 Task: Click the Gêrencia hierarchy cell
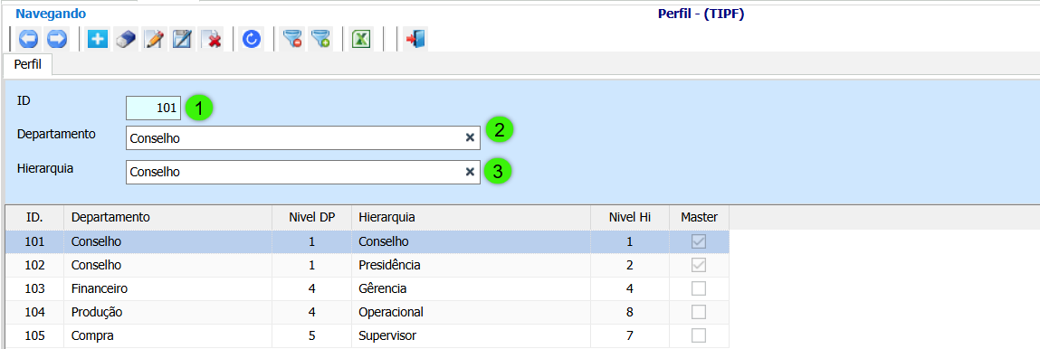point(471,288)
